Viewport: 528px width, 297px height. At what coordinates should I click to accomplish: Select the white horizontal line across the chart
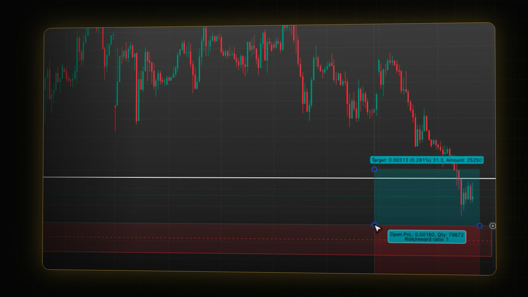[269, 178]
